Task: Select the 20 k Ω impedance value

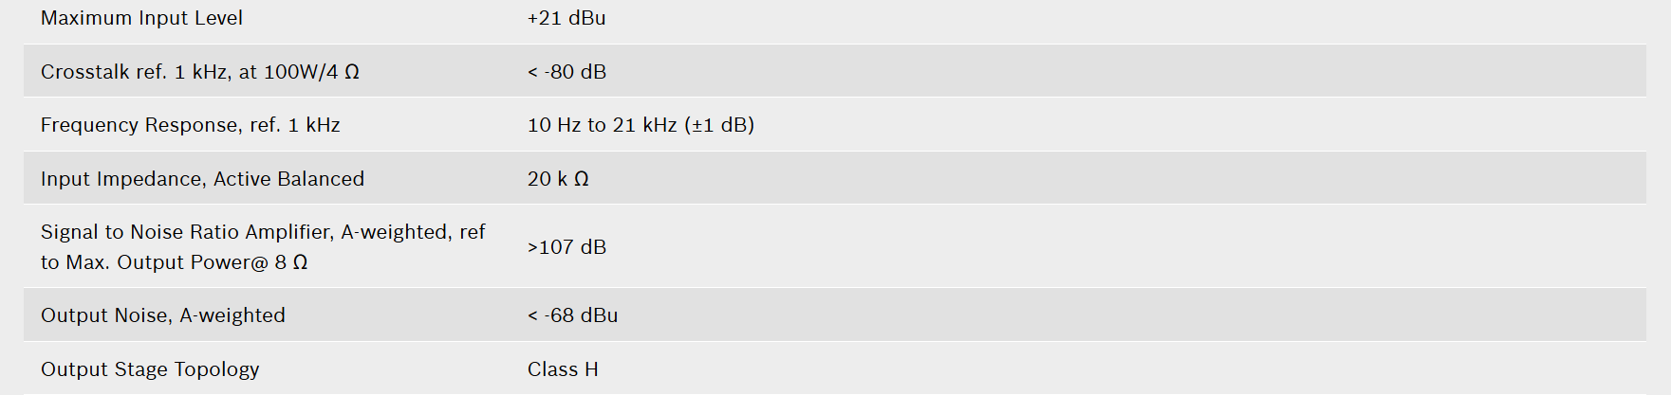Action: pos(558,179)
